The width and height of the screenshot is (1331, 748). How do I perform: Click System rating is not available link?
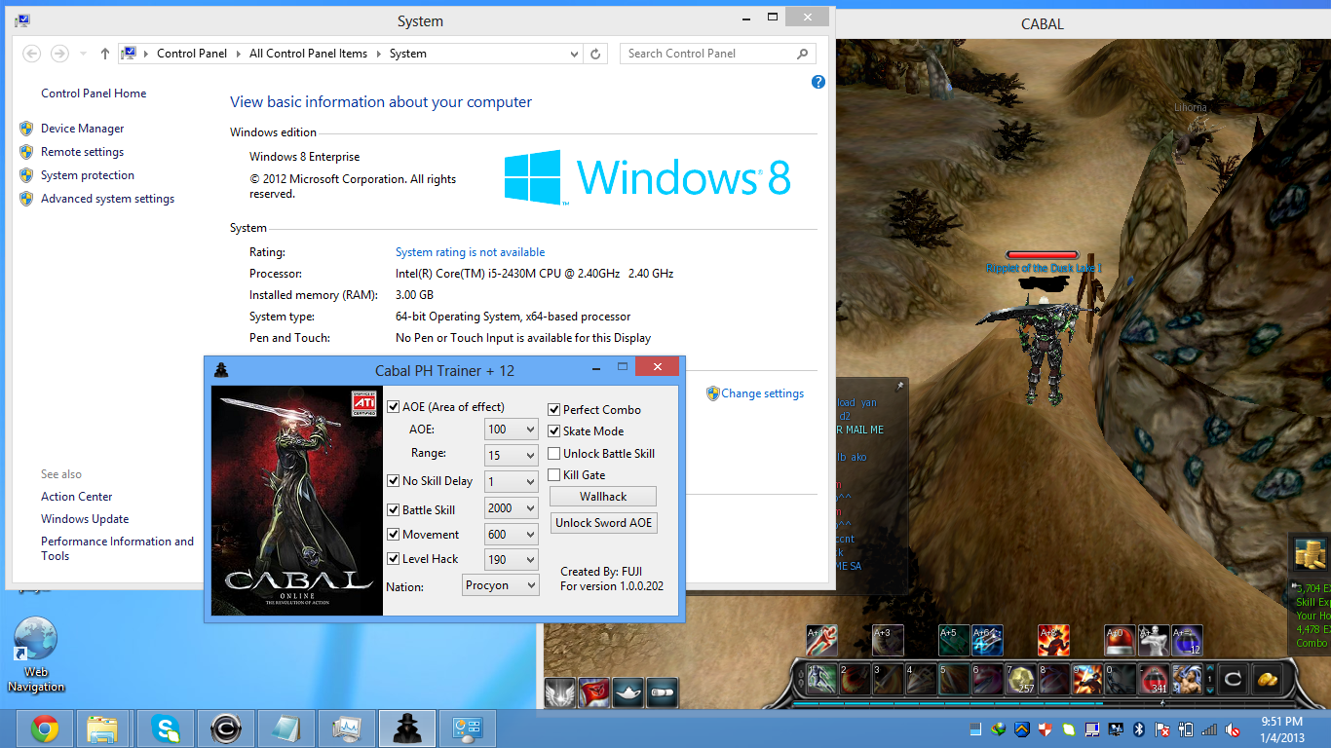click(x=470, y=252)
